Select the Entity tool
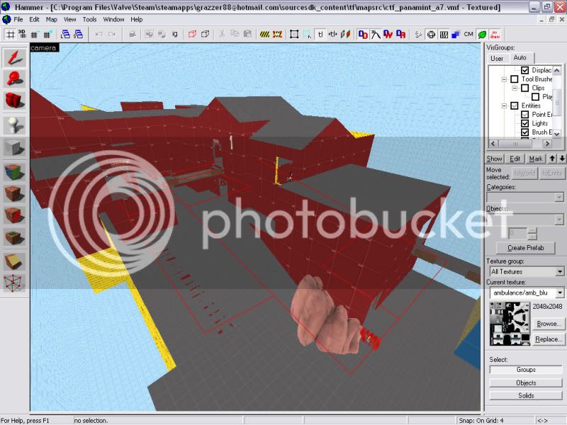 pos(14,125)
